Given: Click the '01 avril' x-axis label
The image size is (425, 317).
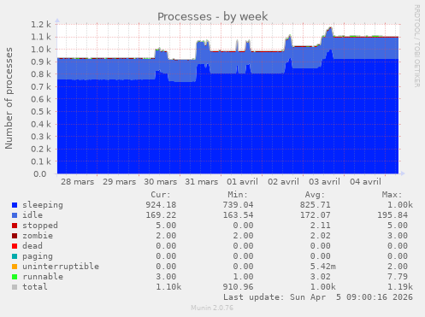Looking at the screenshot, I should tap(242, 182).
